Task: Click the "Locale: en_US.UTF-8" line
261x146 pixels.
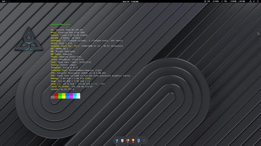Action: [62, 89]
